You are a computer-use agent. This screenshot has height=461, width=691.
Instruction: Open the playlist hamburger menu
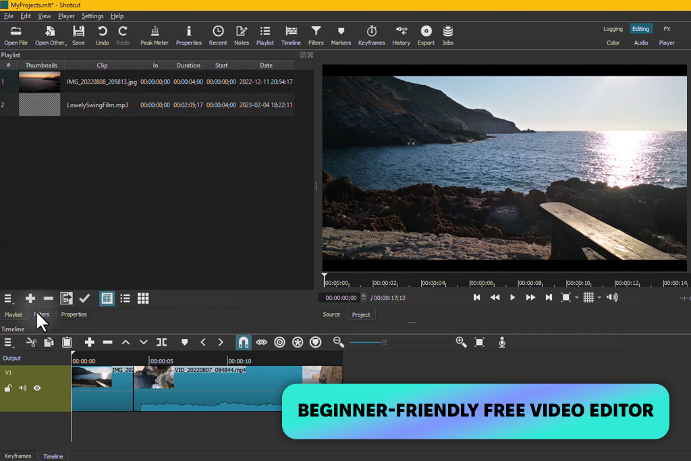click(8, 299)
